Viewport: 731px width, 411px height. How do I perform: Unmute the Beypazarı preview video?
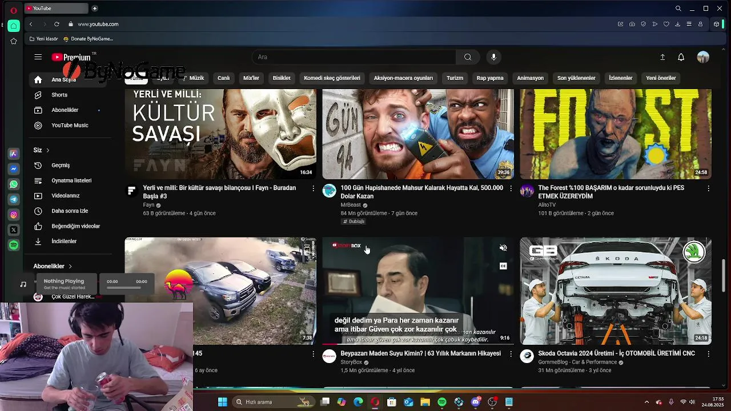503,248
